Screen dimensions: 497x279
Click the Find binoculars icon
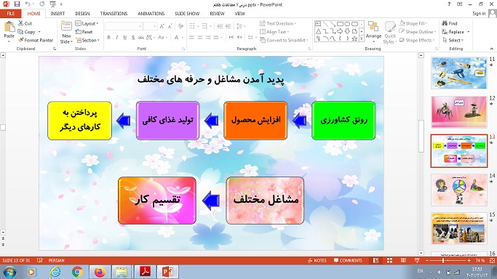[445, 23]
